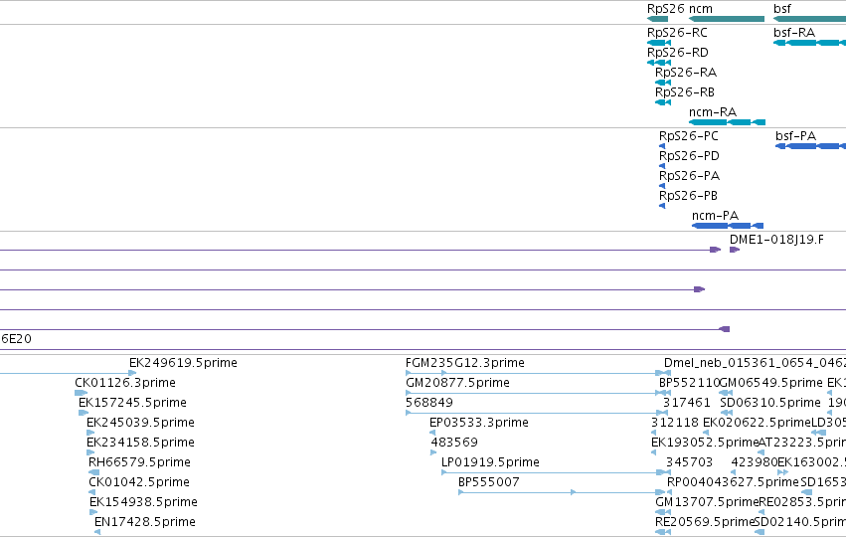This screenshot has width=846, height=537.
Task: Click the ncm-PA protein glyph
Action: [728, 226]
